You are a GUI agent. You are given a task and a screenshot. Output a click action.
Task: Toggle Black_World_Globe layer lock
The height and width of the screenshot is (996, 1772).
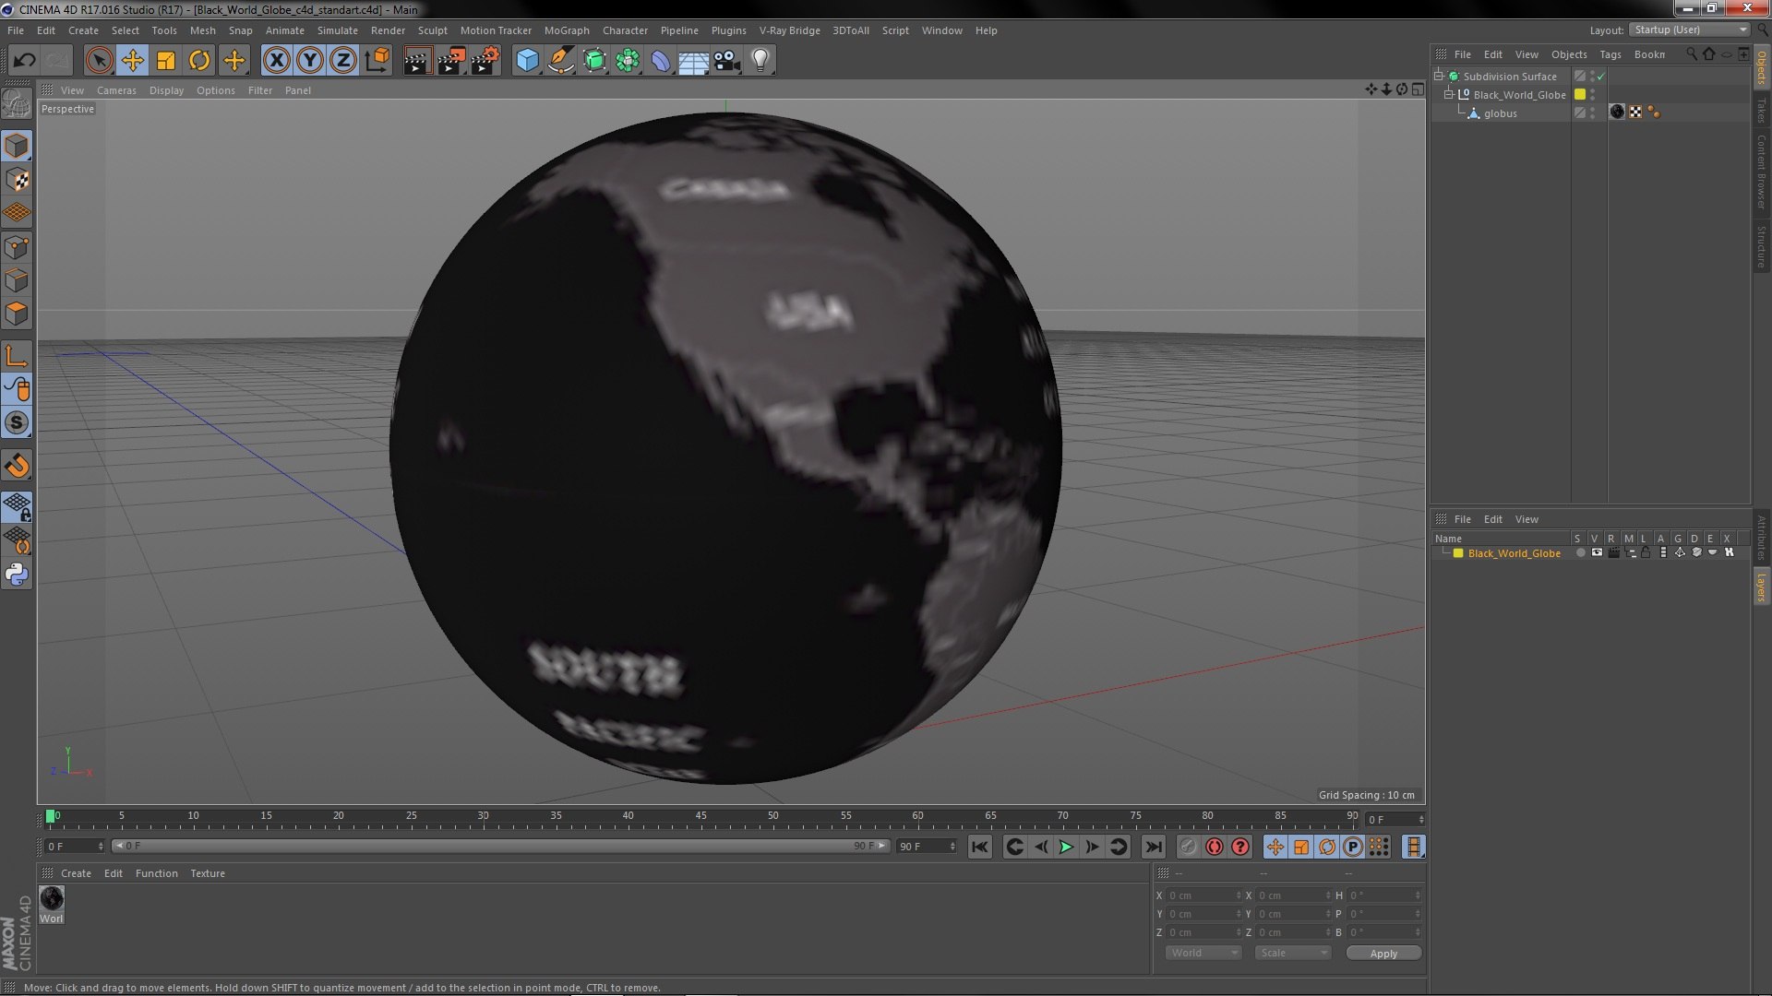1646,553
